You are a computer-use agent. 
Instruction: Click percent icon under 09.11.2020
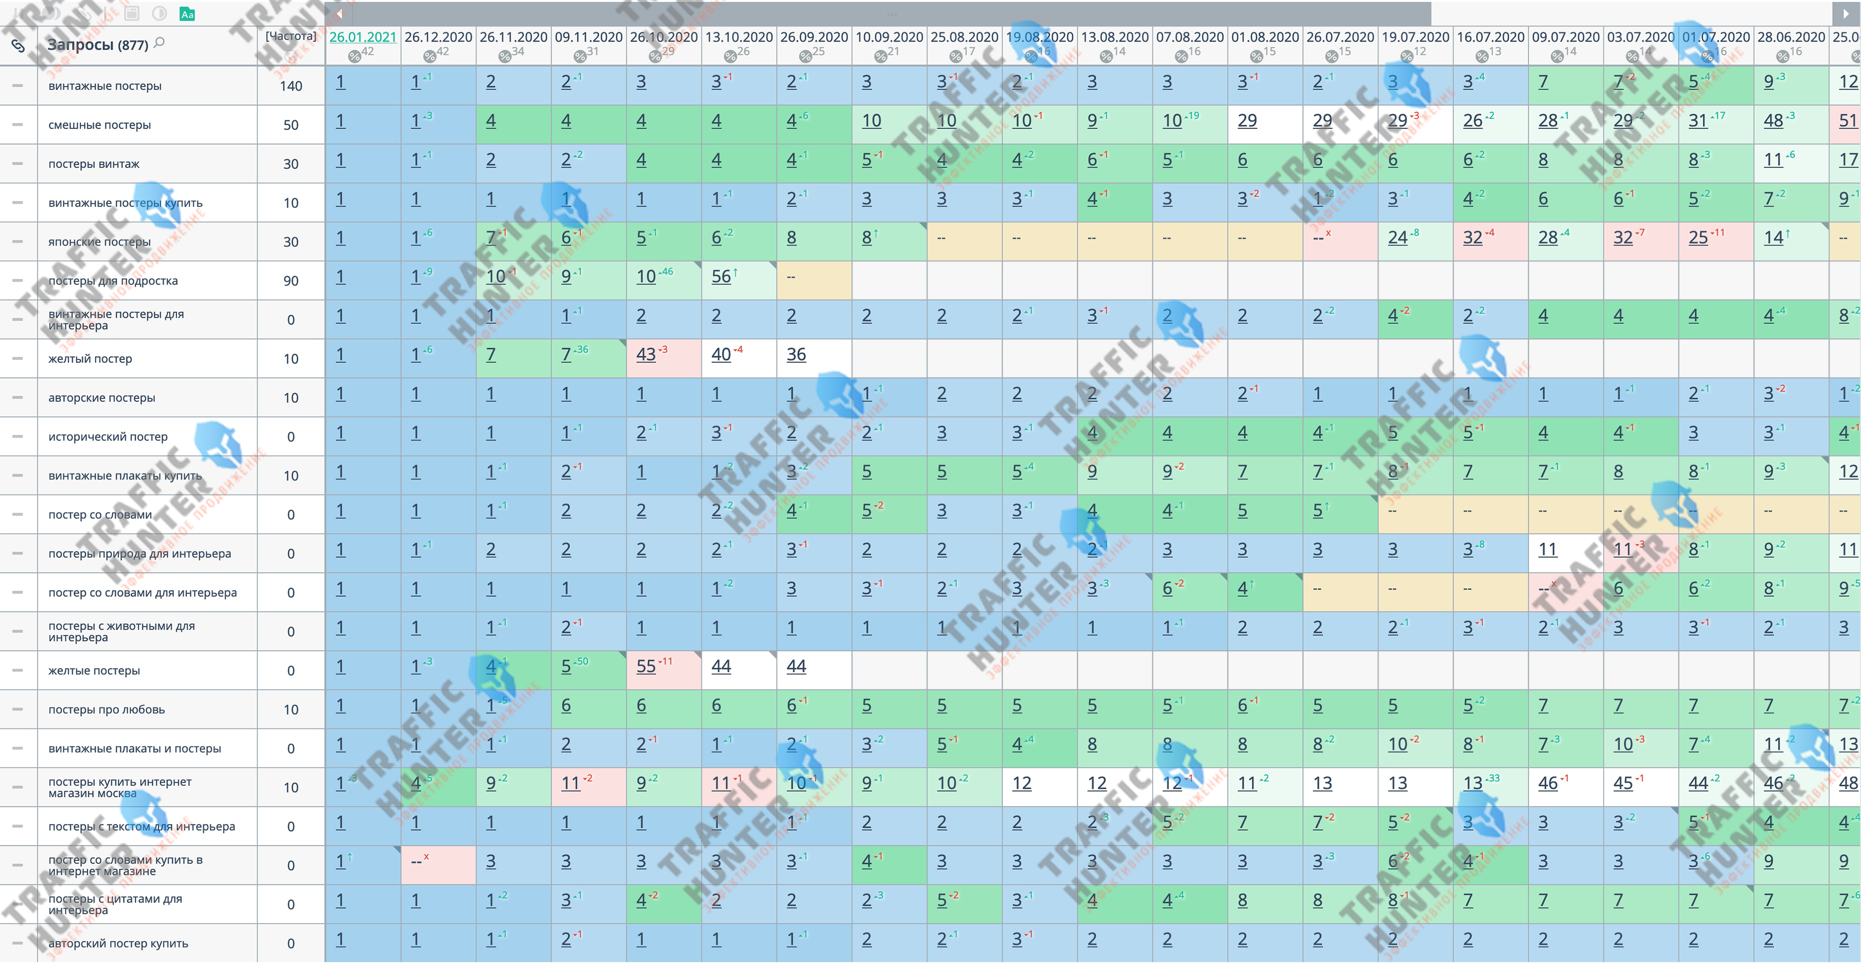click(x=579, y=56)
